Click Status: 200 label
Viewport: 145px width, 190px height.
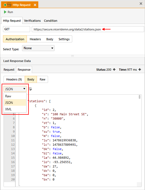[x=104, y=70]
